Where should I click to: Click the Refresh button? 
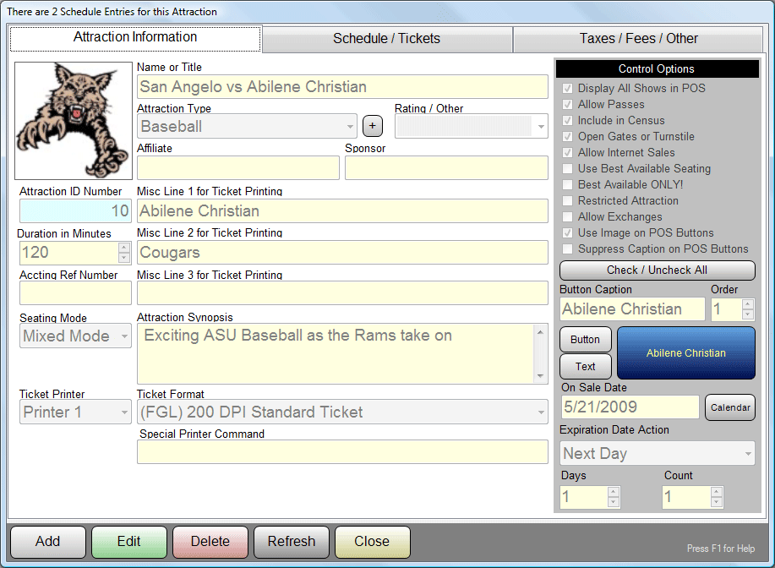pos(291,542)
